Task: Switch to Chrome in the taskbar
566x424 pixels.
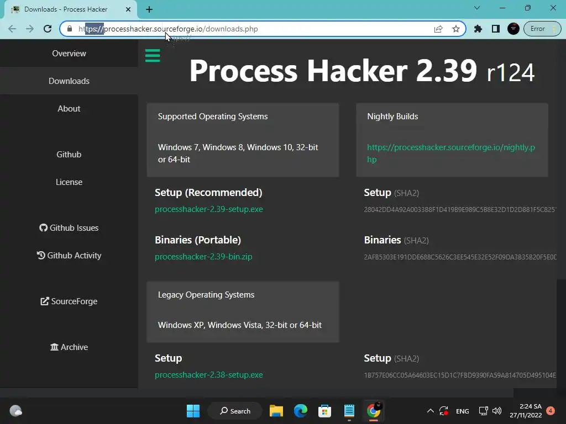Action: click(374, 411)
